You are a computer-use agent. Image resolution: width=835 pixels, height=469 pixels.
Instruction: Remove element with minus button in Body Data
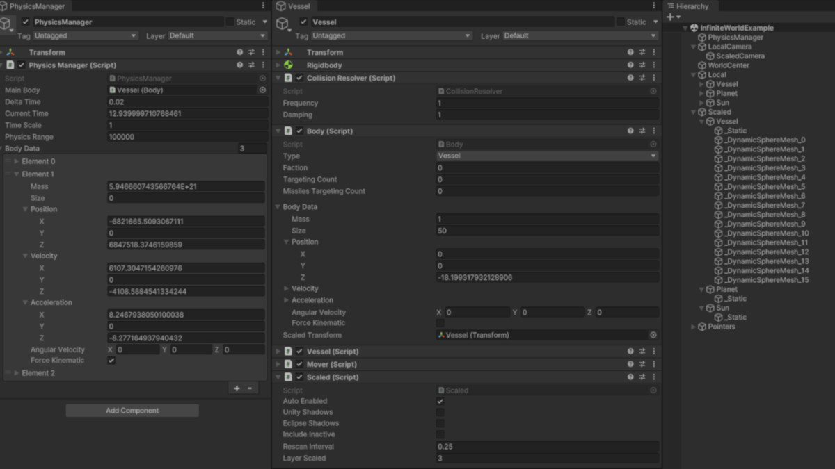click(x=250, y=388)
